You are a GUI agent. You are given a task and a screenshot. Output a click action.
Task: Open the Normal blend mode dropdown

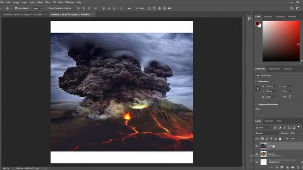click(267, 133)
